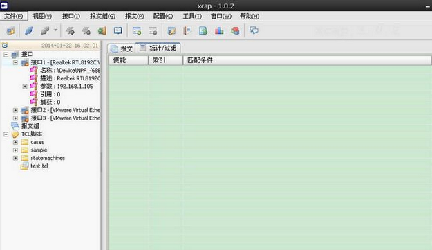The height and width of the screenshot is (250, 432).
Task: Click the app icon in the title bar
Action: pyautogui.click(x=4, y=6)
